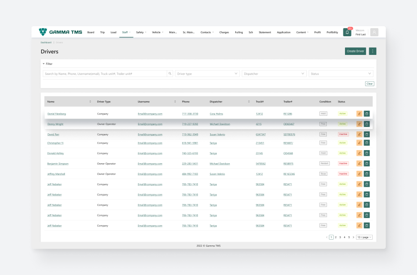
Task: Open the three-dot menu beside Create Driver
Action: pyautogui.click(x=373, y=51)
